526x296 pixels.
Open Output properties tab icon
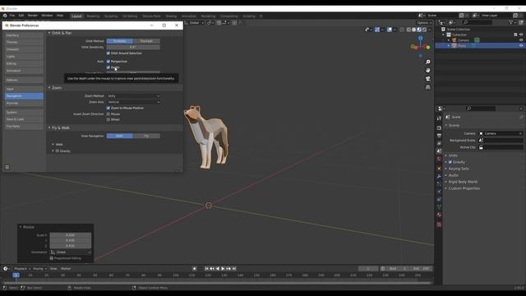point(439,136)
